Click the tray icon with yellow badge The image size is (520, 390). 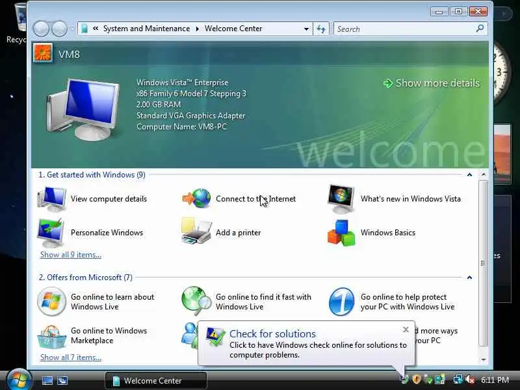tap(440, 380)
